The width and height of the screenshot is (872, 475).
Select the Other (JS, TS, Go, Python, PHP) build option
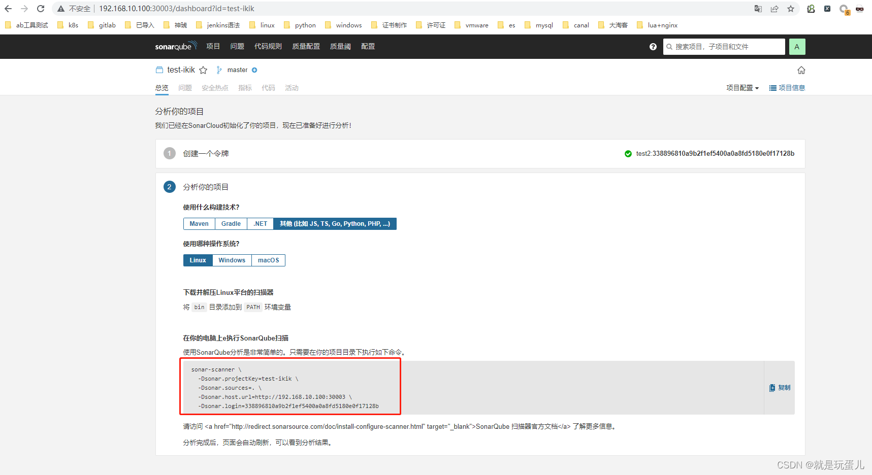point(335,224)
